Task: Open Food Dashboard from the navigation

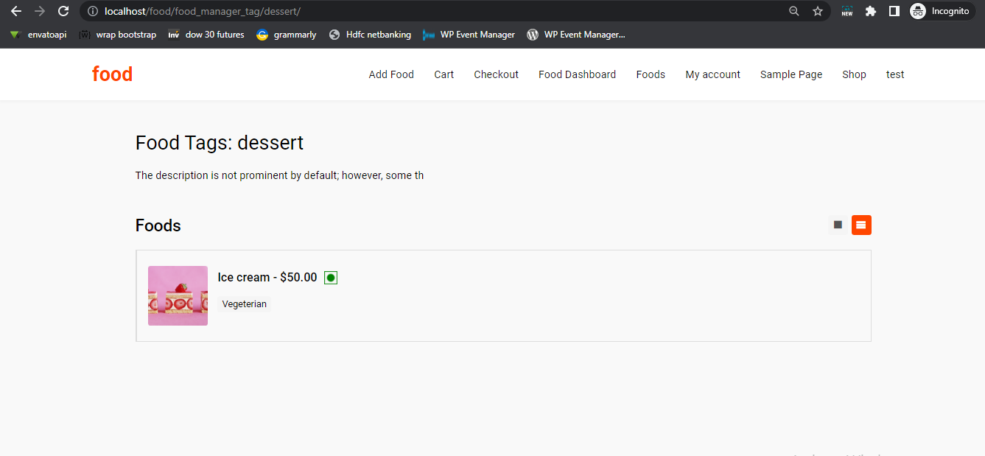Action: point(577,74)
